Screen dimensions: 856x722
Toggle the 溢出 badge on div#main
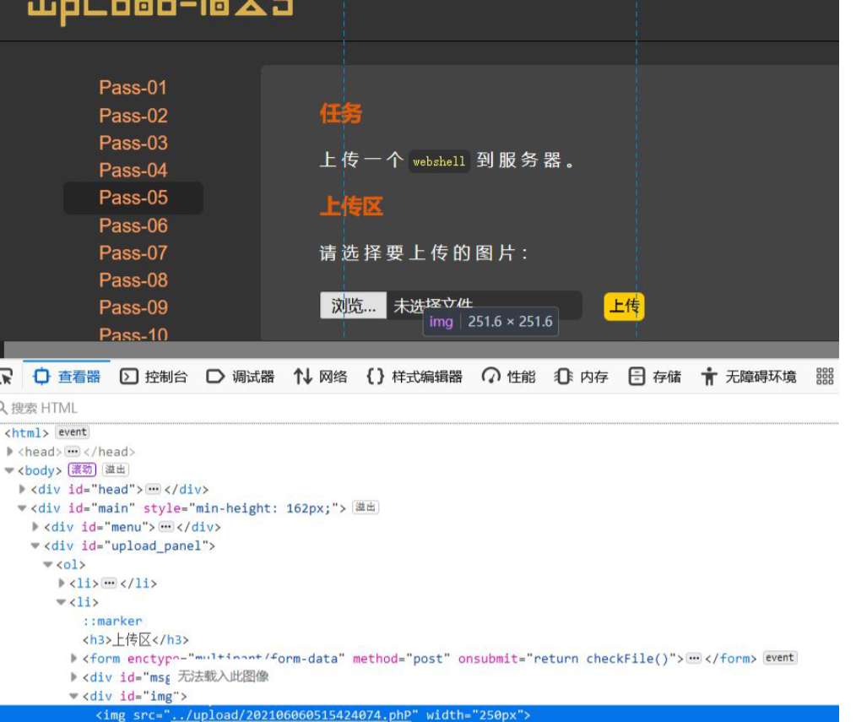(x=366, y=508)
